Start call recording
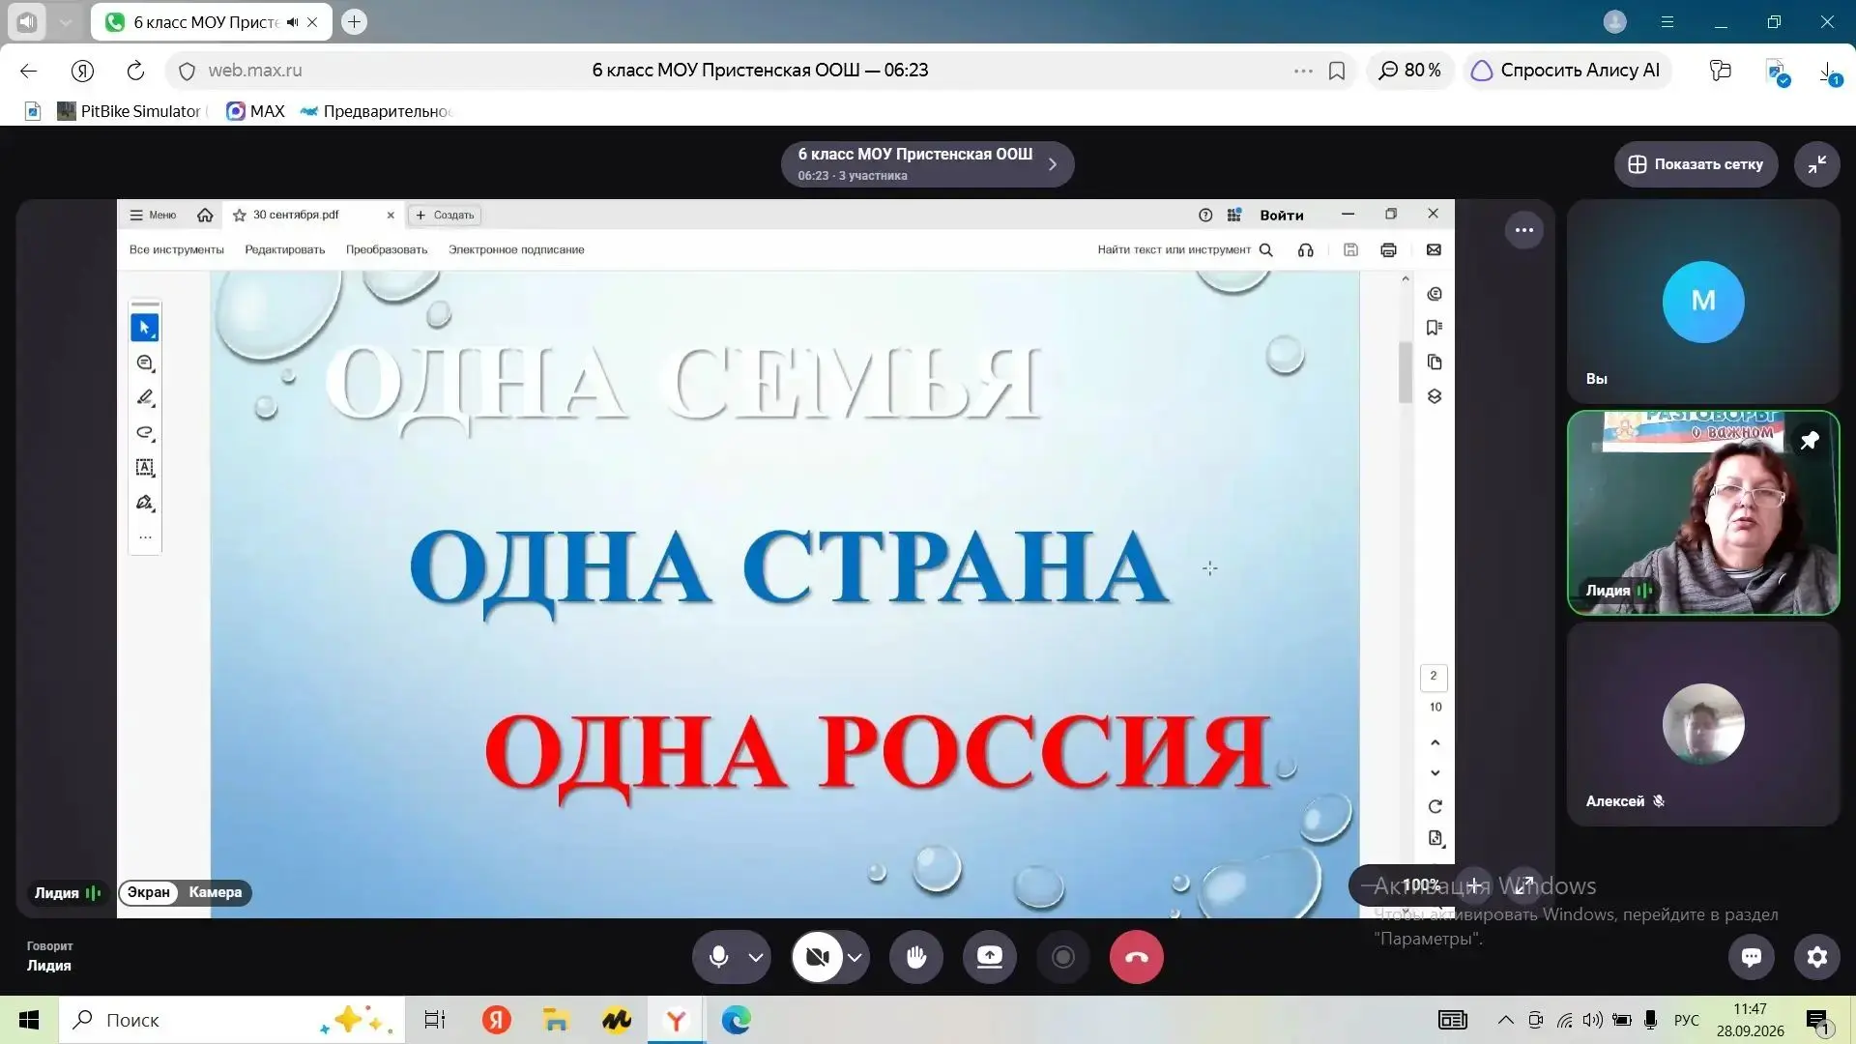The width and height of the screenshot is (1856, 1044). pyautogui.click(x=1063, y=957)
